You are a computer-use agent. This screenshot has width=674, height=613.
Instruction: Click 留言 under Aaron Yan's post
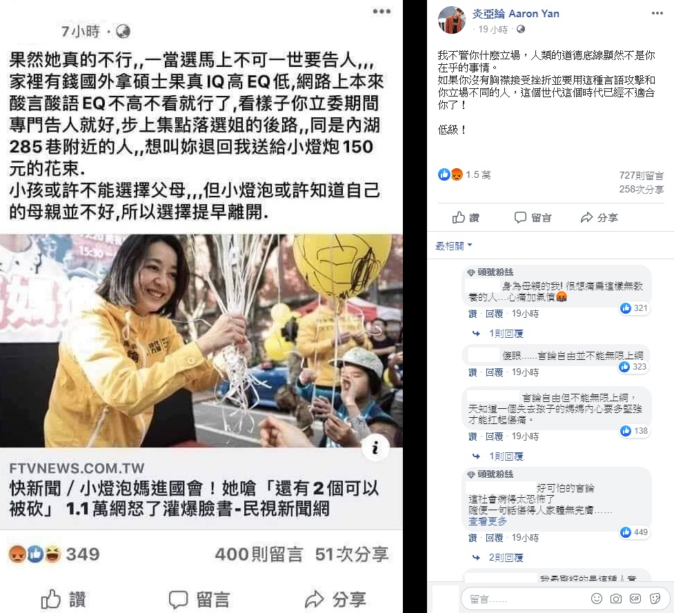tap(533, 217)
